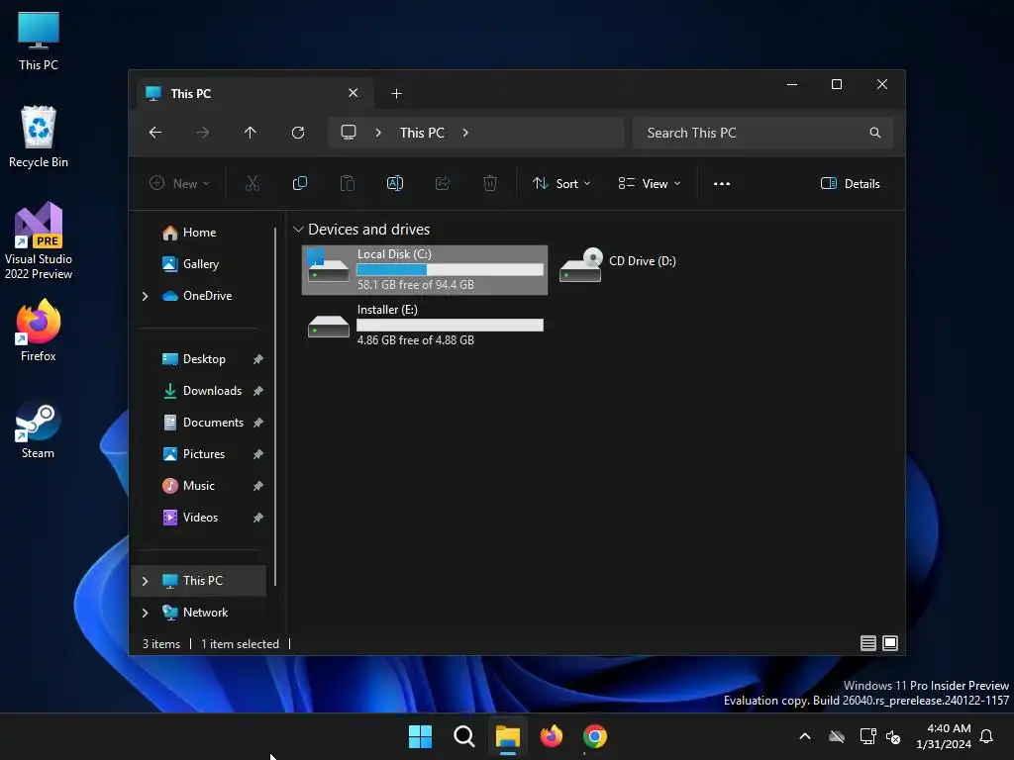Click the pin icon beside Downloads
Image resolution: width=1014 pixels, height=760 pixels.
[258, 391]
